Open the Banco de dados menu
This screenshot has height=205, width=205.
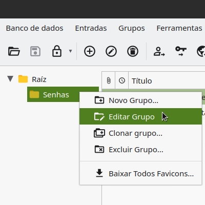[x=35, y=28]
